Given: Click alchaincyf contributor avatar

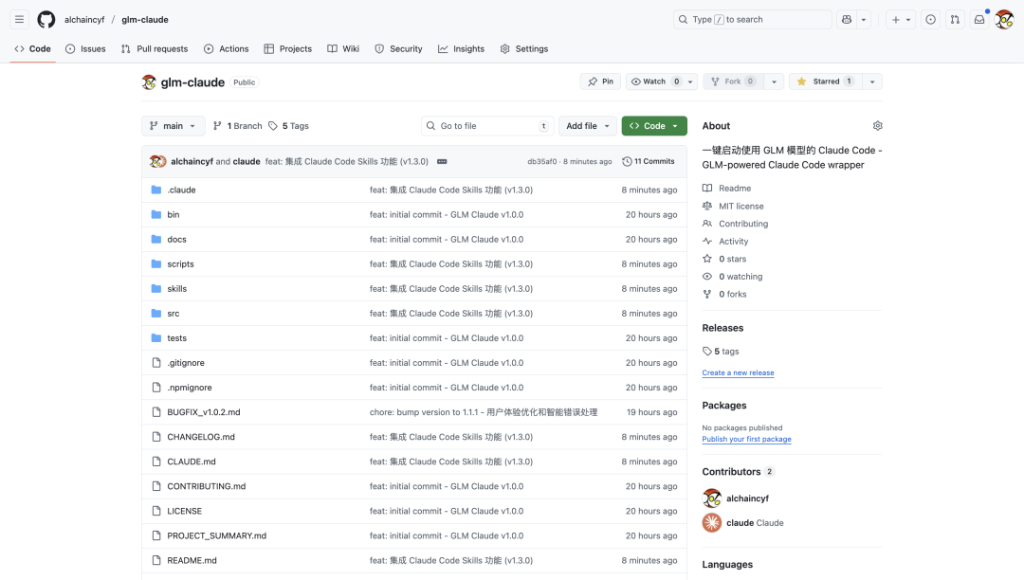Looking at the screenshot, I should pyautogui.click(x=712, y=498).
